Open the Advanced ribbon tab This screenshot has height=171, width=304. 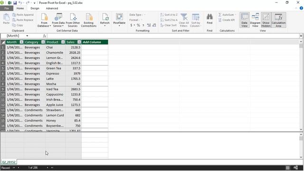(x=52, y=9)
